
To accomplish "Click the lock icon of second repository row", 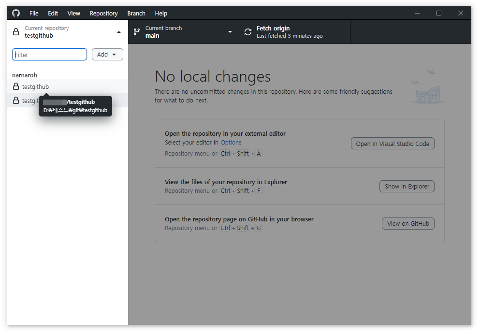I will click(16, 101).
